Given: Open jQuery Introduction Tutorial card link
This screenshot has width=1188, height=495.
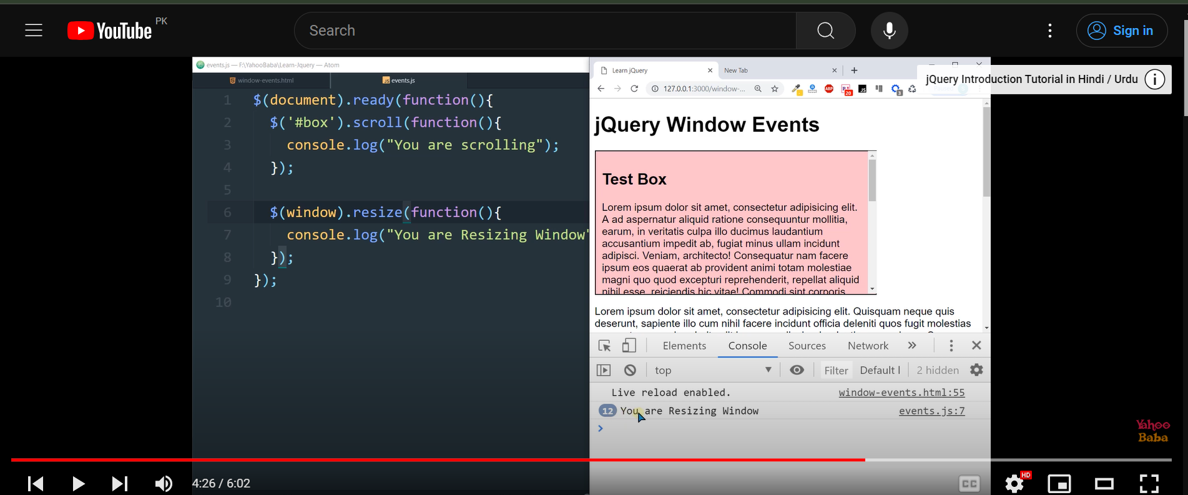Looking at the screenshot, I should [x=1031, y=79].
